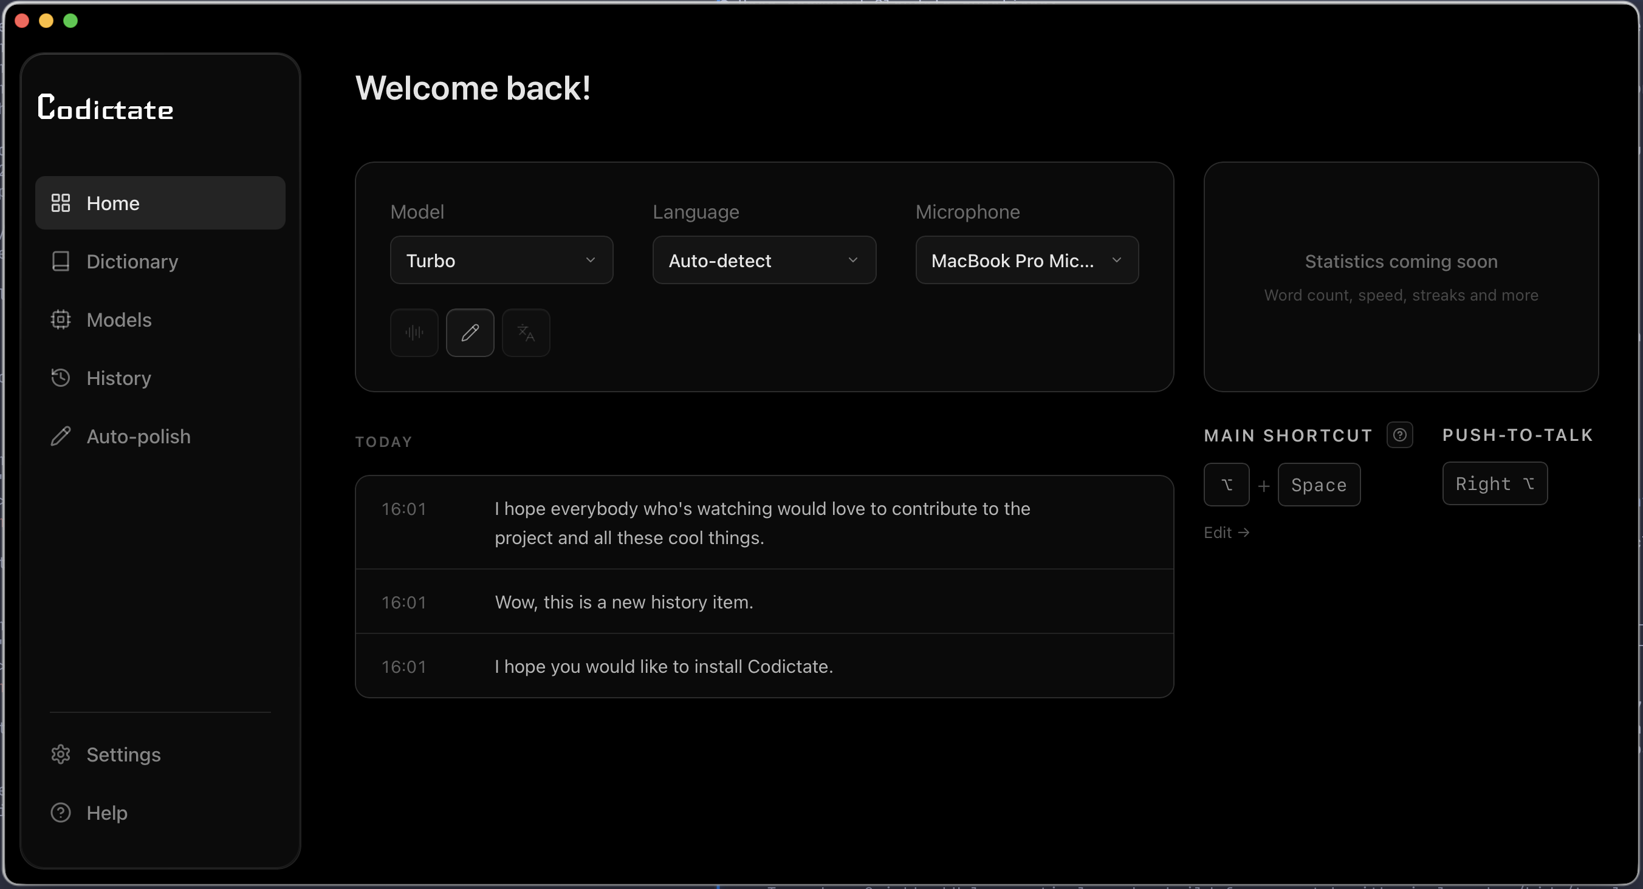Click the Welcome back! heading
The height and width of the screenshot is (889, 1643).
[x=473, y=88]
